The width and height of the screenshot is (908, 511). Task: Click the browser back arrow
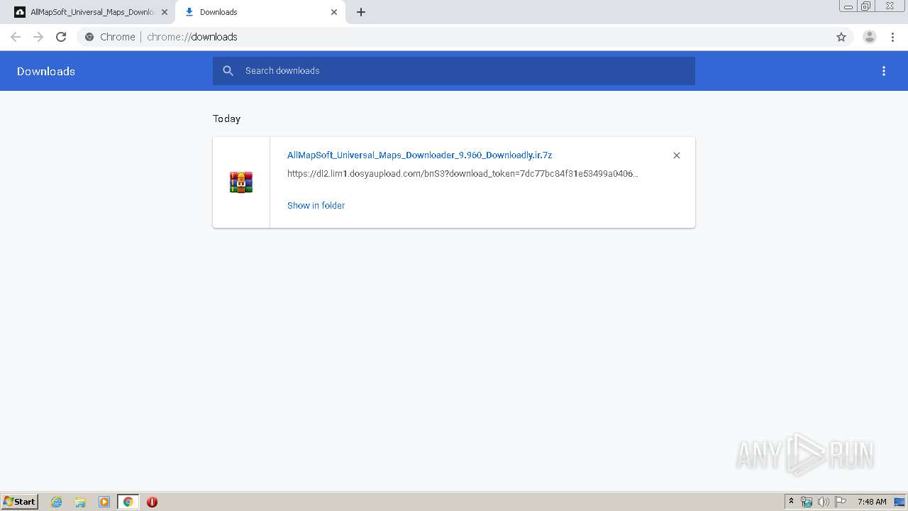tap(16, 37)
